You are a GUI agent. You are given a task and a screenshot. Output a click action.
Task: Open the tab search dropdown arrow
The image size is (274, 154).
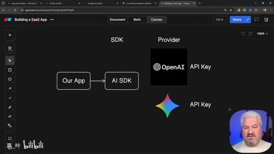3,3
